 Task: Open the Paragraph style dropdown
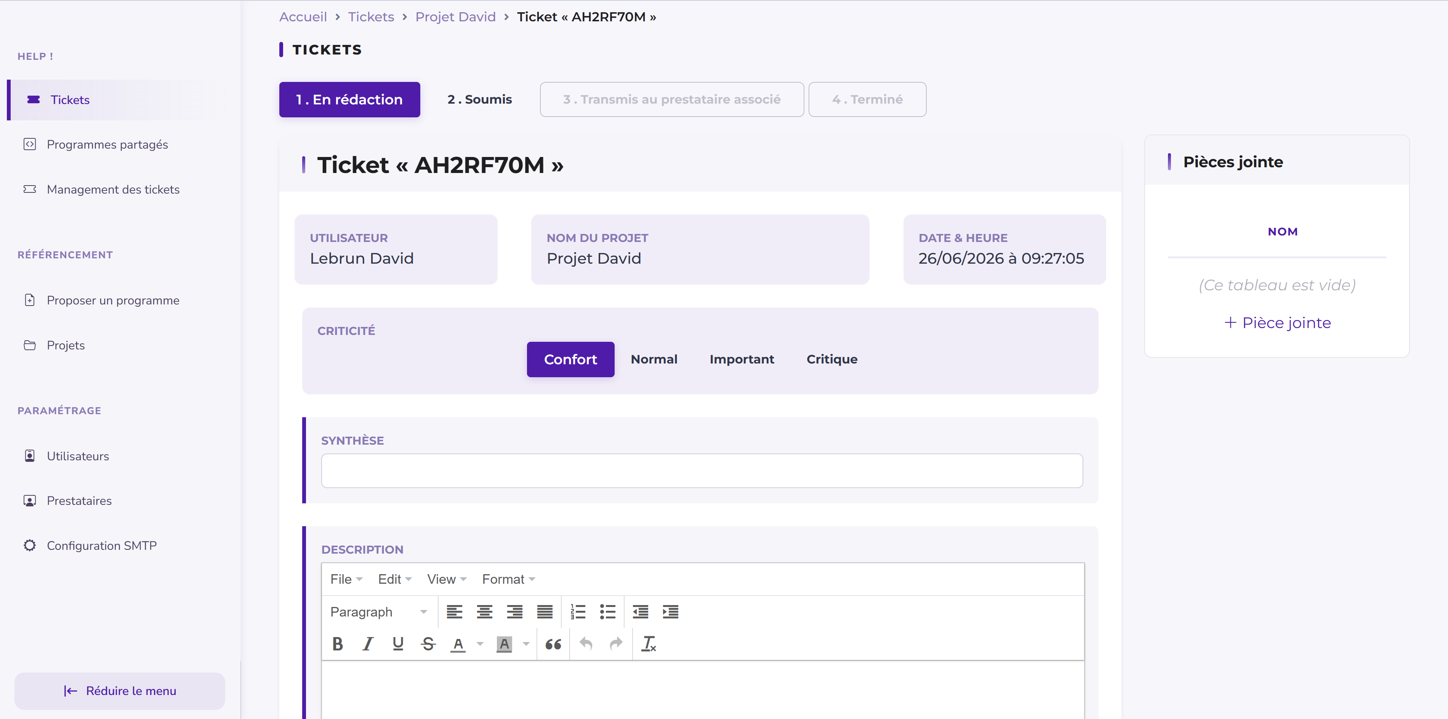[379, 612]
